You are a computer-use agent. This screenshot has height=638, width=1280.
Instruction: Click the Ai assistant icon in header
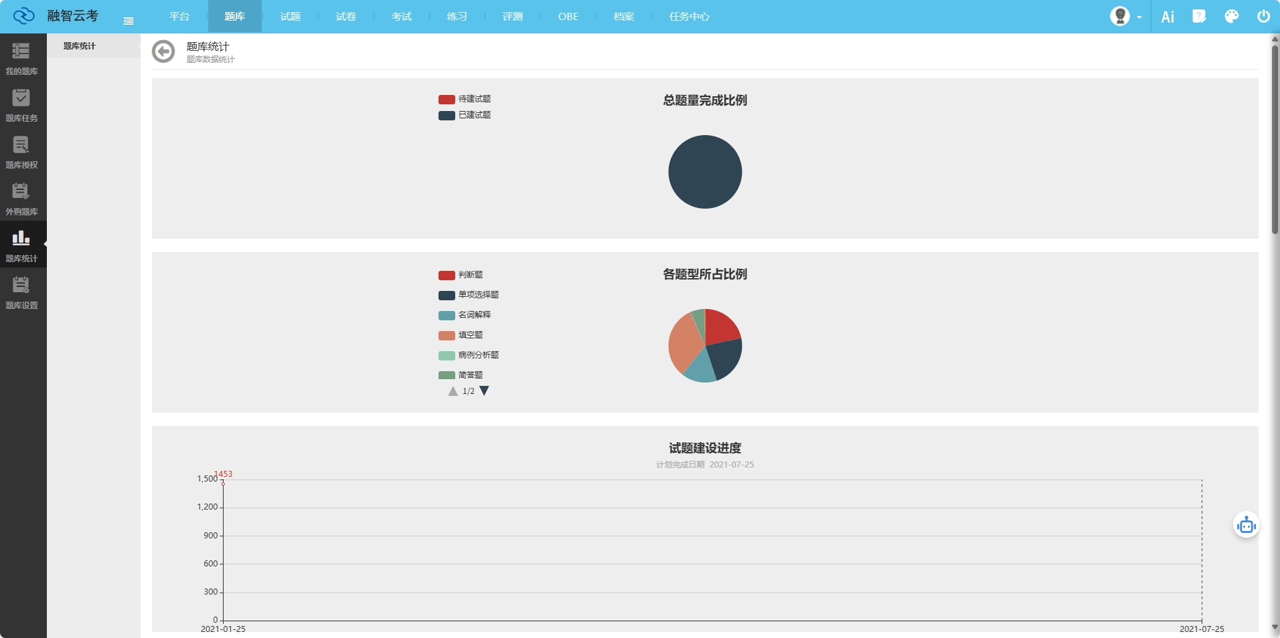[1168, 17]
